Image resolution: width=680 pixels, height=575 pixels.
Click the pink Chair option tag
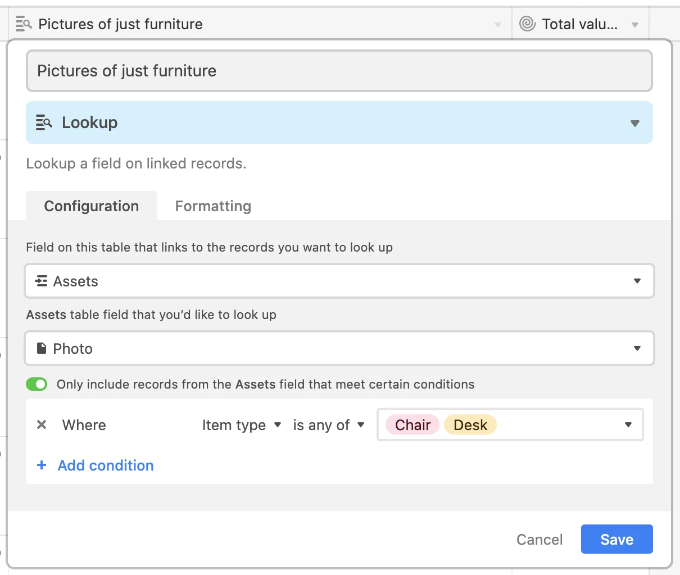click(412, 425)
